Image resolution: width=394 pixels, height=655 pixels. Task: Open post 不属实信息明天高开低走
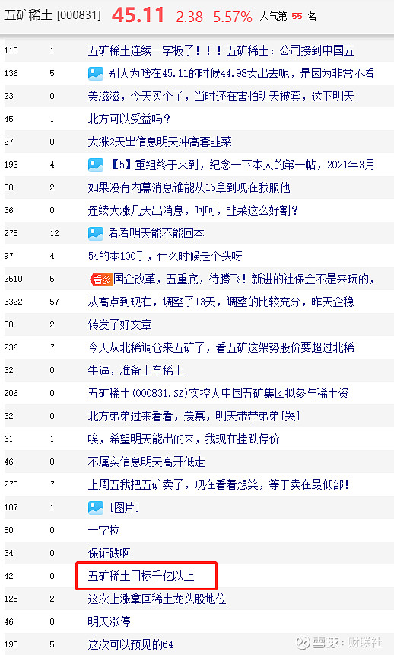[x=147, y=462]
